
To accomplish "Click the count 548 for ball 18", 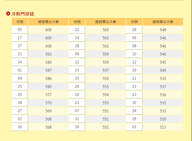I will tap(163, 30).
